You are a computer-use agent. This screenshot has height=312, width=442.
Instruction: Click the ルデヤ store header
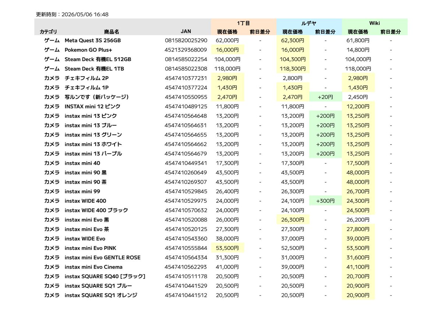tap(309, 23)
